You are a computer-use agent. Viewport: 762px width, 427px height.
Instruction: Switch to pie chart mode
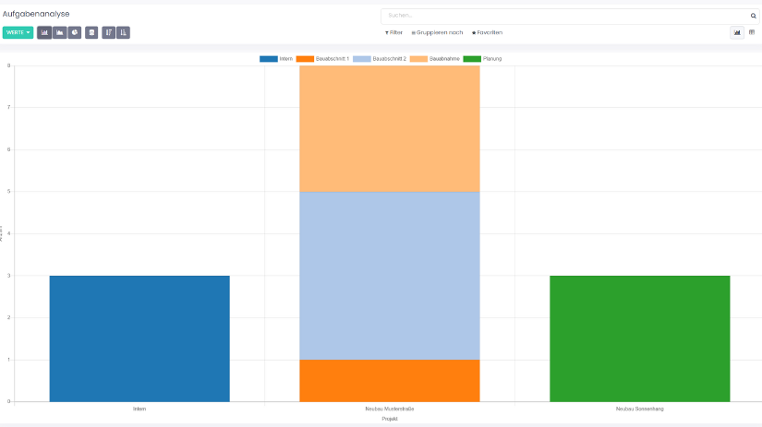tap(74, 32)
